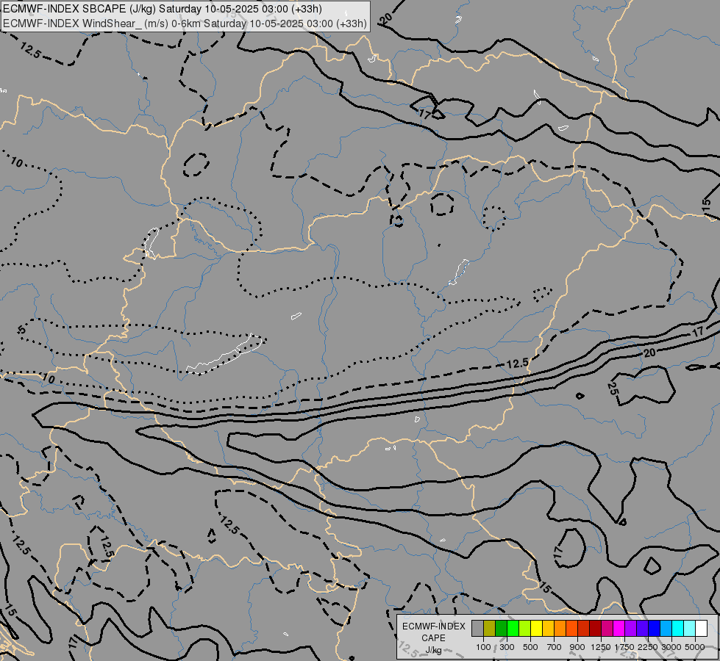Click the legend tick label '3000'
Viewport: 720px width, 661px height.
pyautogui.click(x=671, y=647)
